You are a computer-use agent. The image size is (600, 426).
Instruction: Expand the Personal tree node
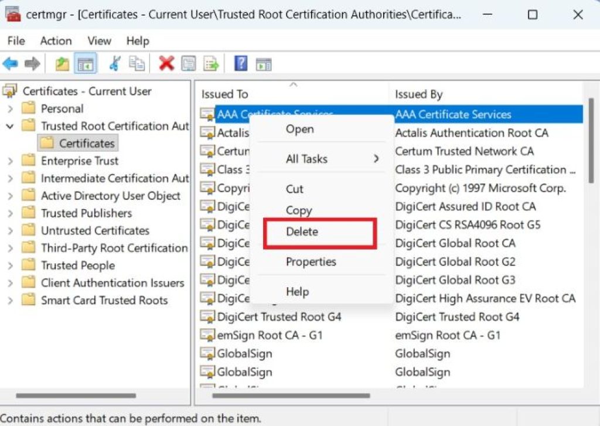11,109
